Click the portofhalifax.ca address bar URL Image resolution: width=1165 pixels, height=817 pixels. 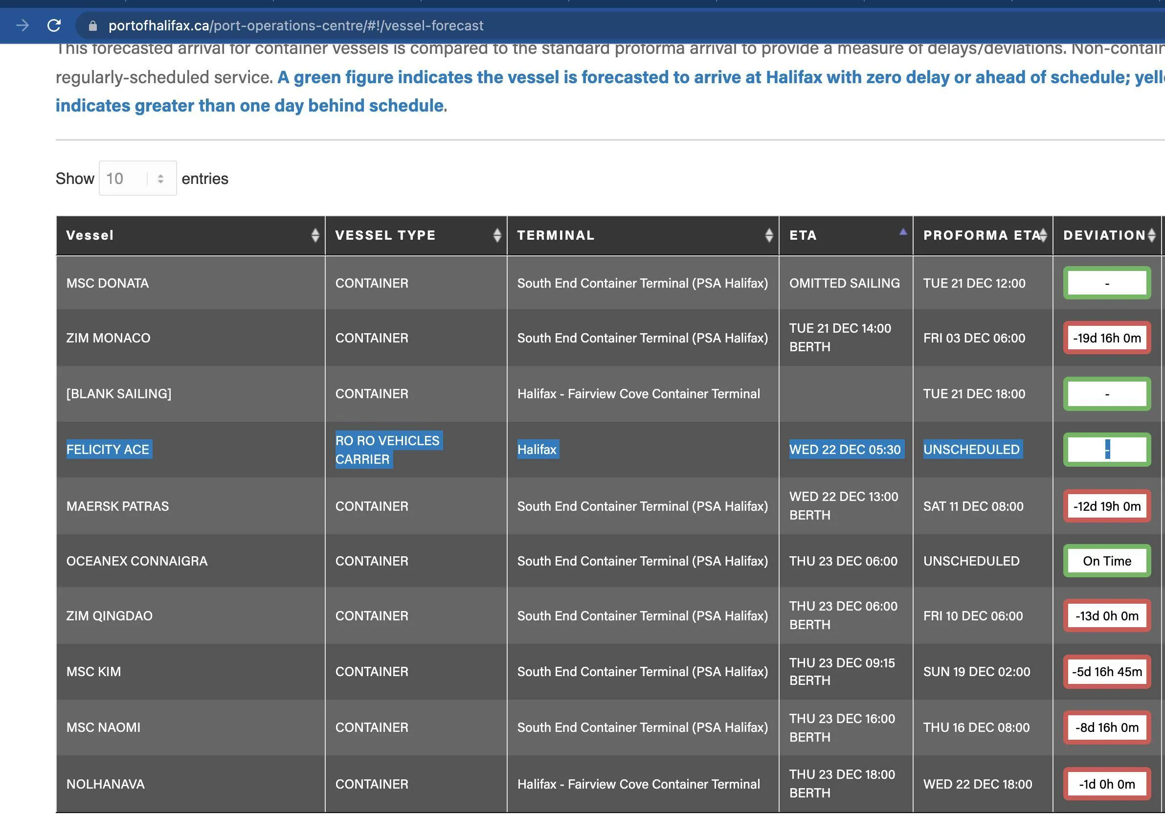pos(296,26)
